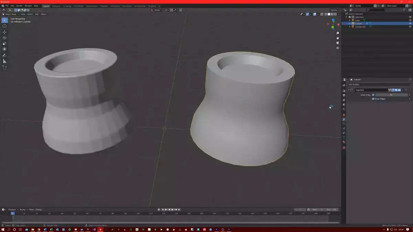The width and height of the screenshot is (413, 232).
Task: Toggle the Sharp Edges checkbox
Action: (x=373, y=99)
